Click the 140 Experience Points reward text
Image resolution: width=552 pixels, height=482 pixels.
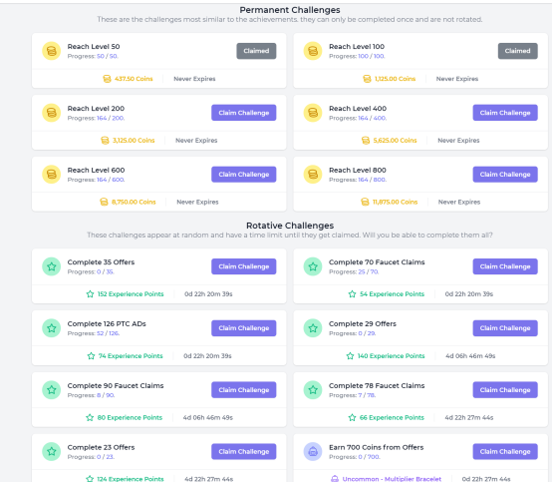(392, 356)
